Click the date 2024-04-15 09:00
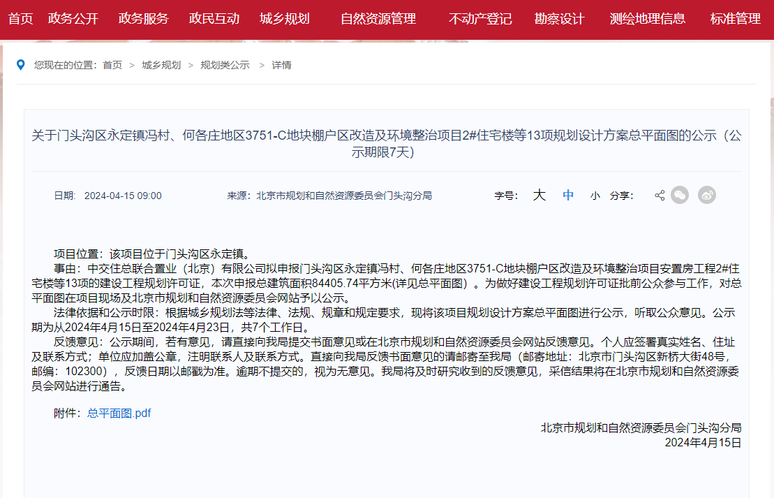The width and height of the screenshot is (774, 498). click(123, 196)
